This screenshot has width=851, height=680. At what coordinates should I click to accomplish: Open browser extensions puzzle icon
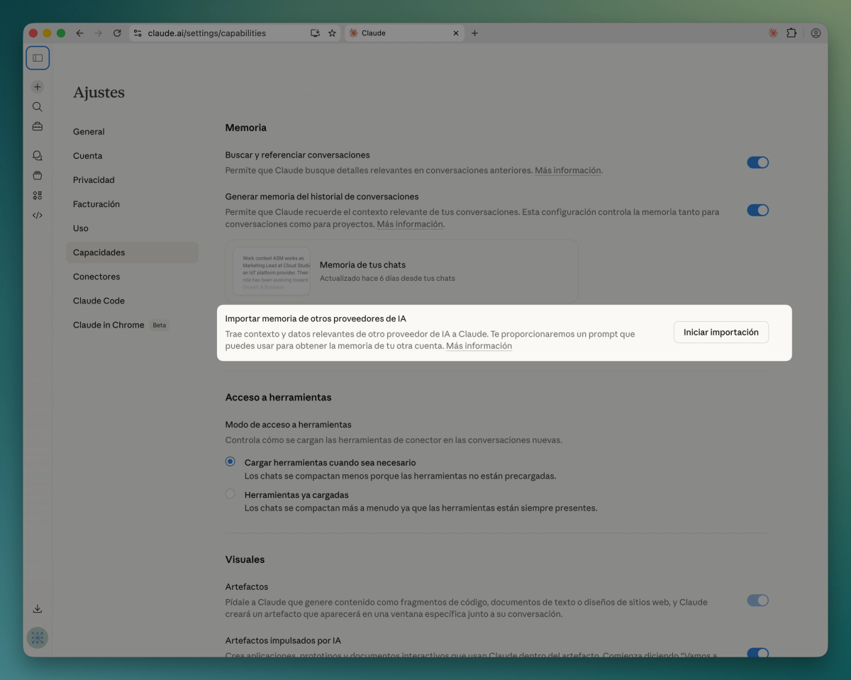pos(791,33)
